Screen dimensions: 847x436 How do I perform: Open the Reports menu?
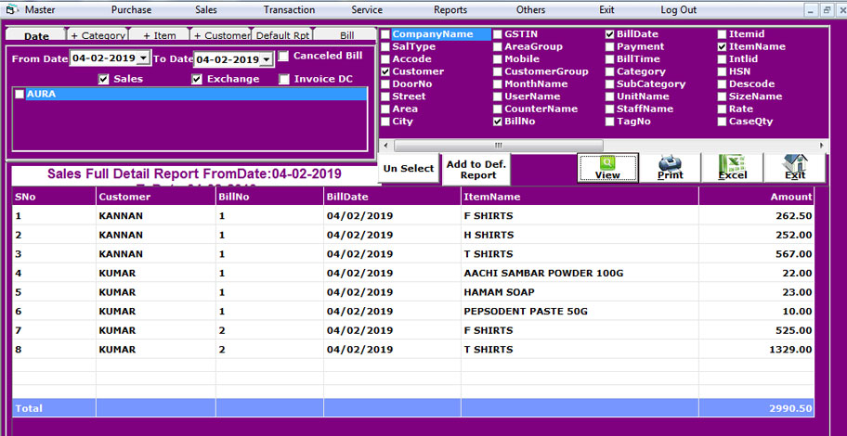pyautogui.click(x=450, y=9)
